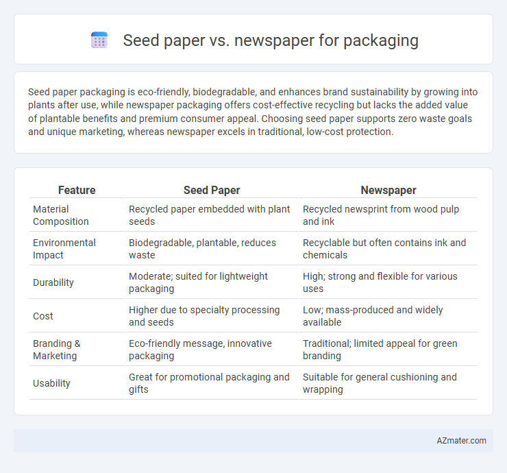Click the summary paragraph starting 'Seed paper packaging is eco-friendly'

253,112
